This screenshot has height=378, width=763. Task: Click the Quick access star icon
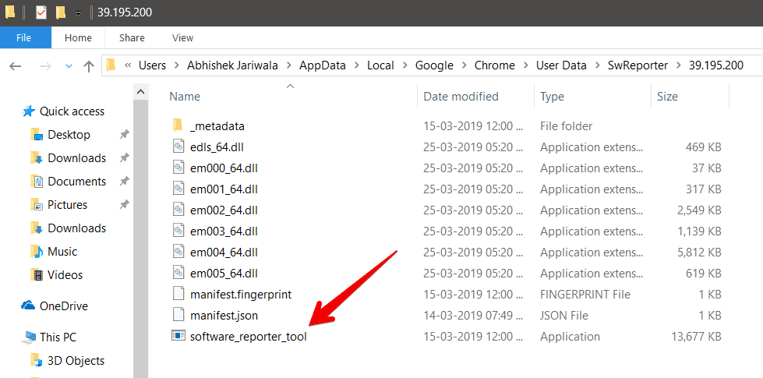pos(29,111)
